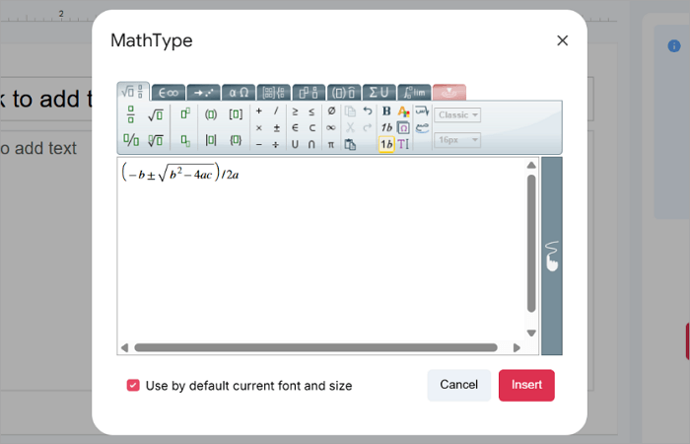Screen dimensions: 690x444
Task: Insert a bevelled fraction template
Action: click(x=131, y=140)
